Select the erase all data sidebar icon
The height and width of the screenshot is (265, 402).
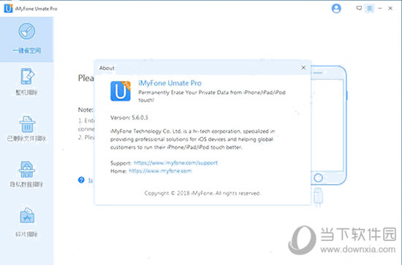[x=27, y=77]
